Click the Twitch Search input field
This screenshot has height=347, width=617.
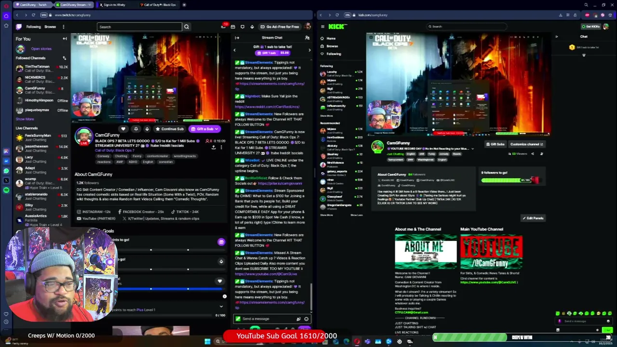(x=139, y=27)
